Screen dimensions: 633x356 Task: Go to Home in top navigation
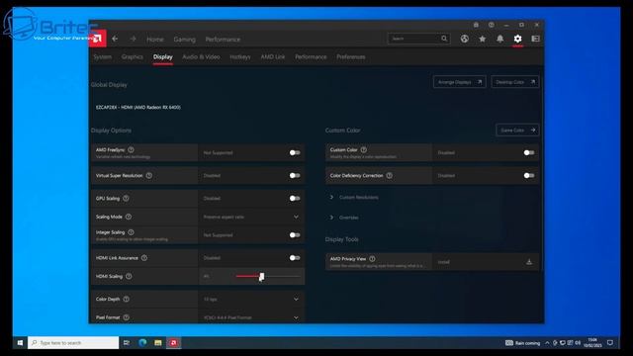tap(155, 40)
